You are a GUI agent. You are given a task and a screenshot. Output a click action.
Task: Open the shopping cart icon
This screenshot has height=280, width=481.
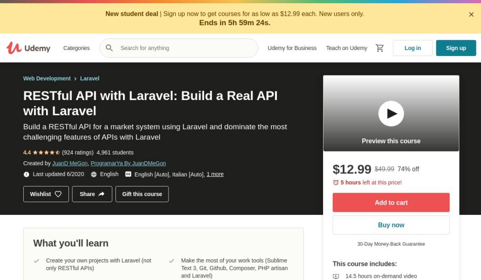[x=380, y=48]
